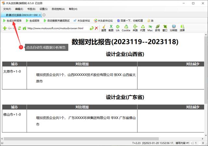This screenshot has width=208, height=146.
Task: Add a new tab with the plus button
Action: 44,15
